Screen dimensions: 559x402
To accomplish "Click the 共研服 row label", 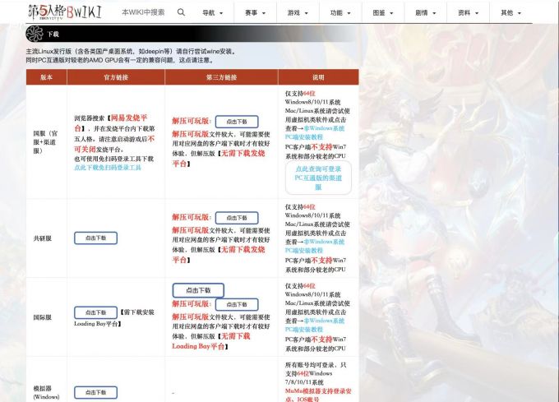I will click(43, 238).
